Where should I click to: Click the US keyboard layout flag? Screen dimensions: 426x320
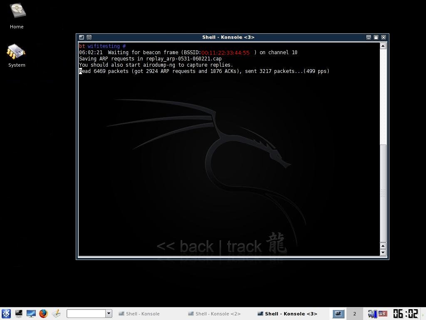[383, 313]
